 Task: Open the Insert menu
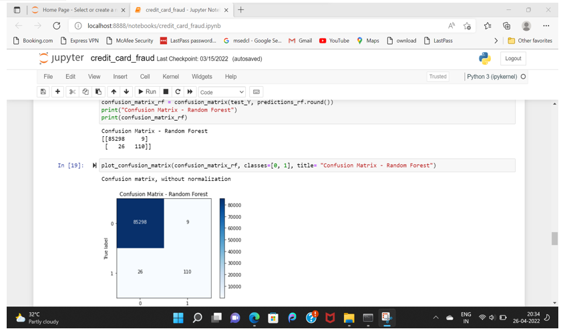tap(120, 77)
